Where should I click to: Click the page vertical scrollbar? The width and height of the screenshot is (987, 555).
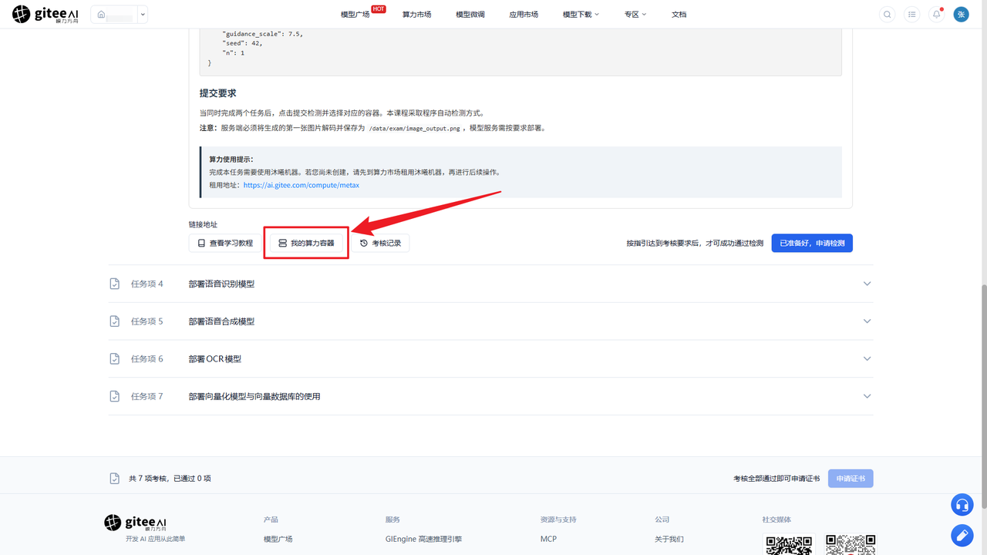982,396
